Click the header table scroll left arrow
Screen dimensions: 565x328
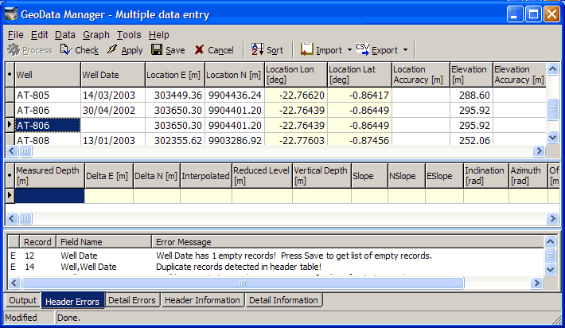12,150
